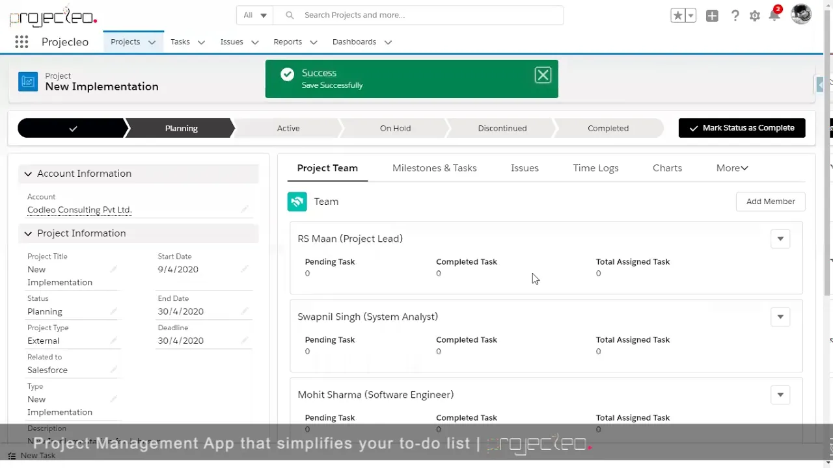Click the global actions plus icon

point(712,16)
